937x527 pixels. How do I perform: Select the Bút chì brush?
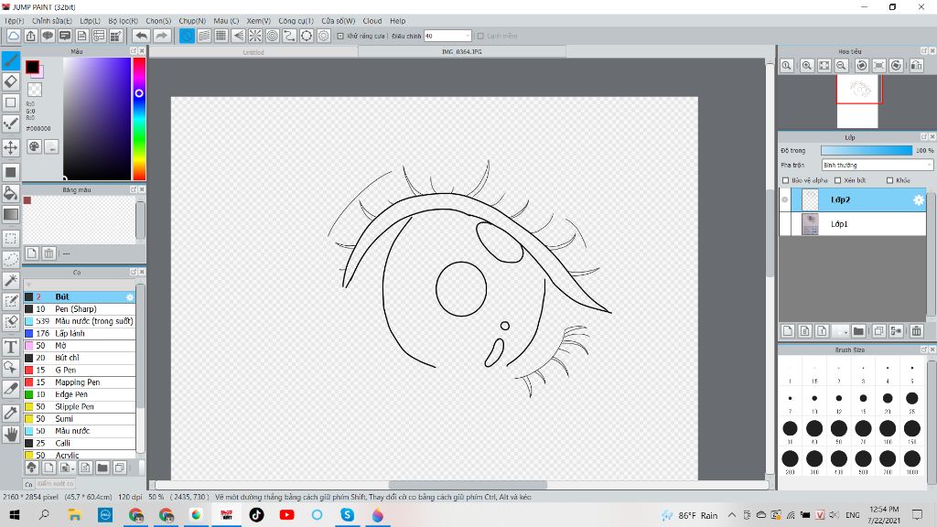pyautogui.click(x=80, y=358)
